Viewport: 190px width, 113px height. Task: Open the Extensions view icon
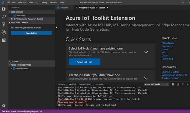point(4,40)
